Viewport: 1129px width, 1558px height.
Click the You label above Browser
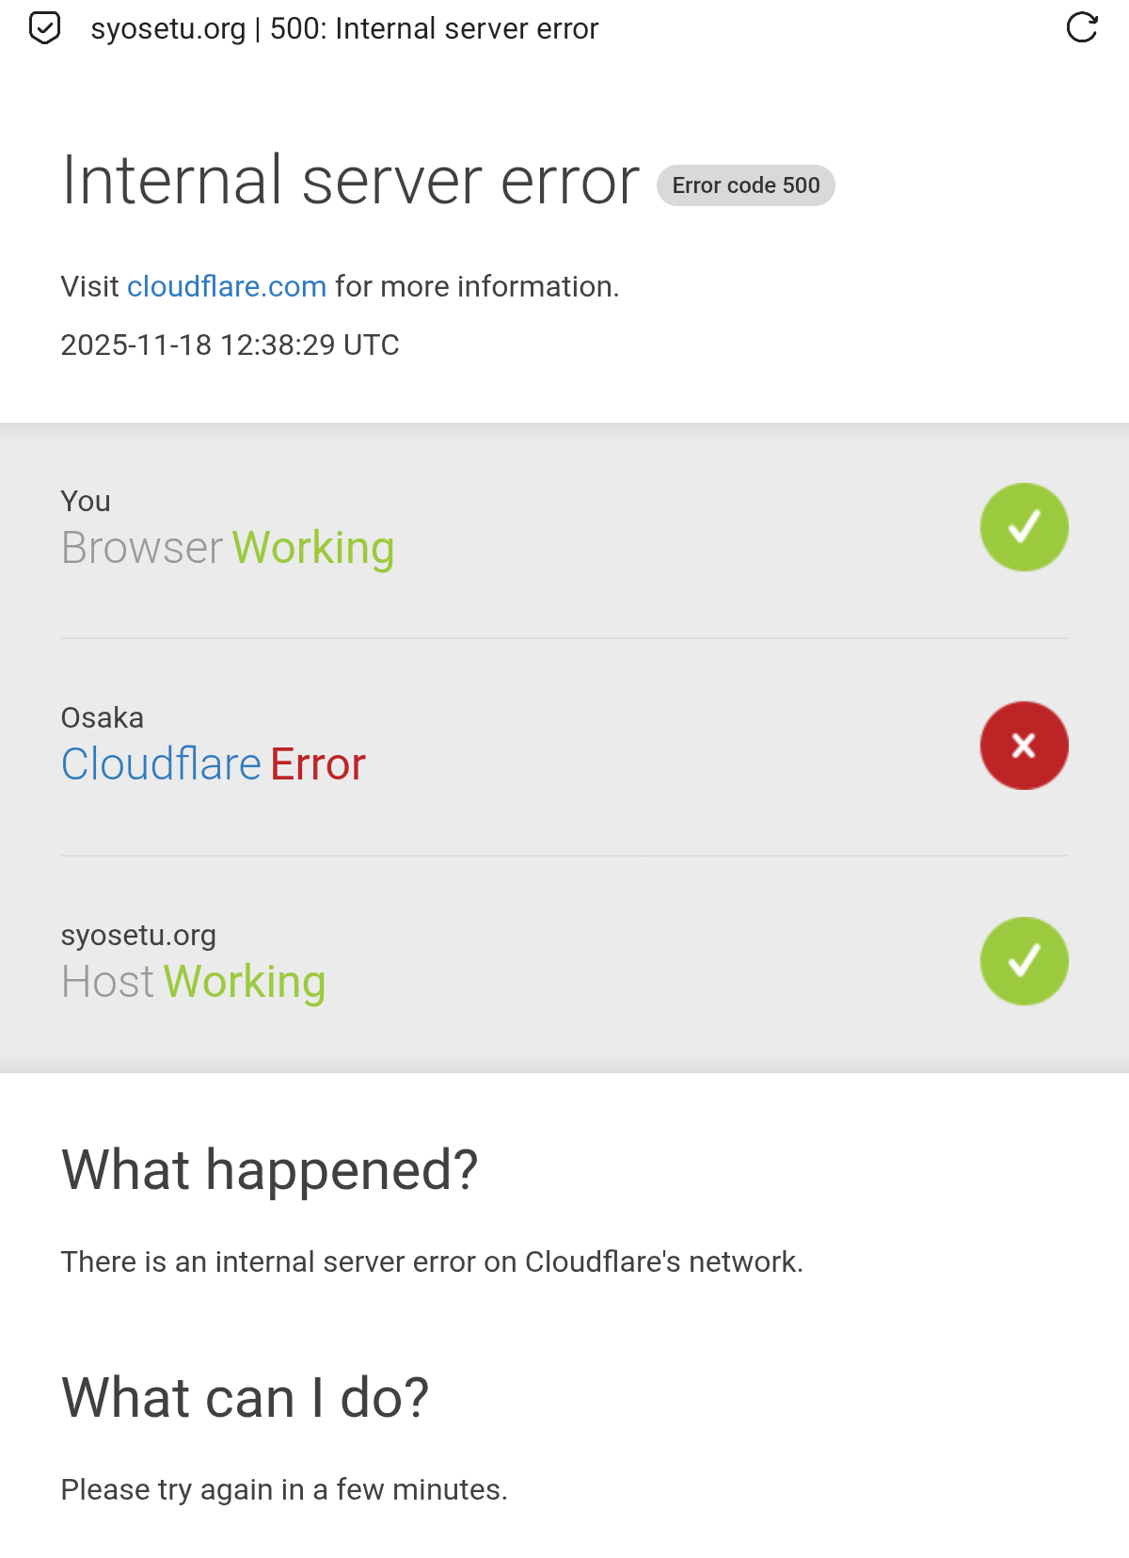86,501
